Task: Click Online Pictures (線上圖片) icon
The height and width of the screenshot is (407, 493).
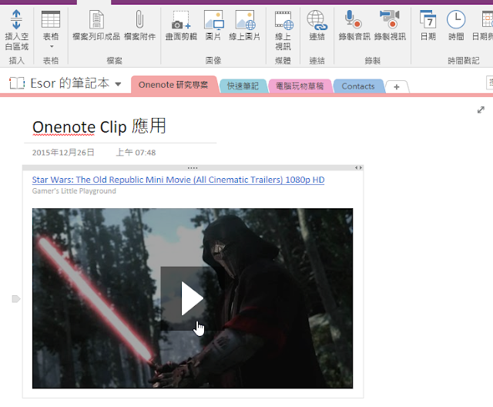Action: click(x=245, y=20)
